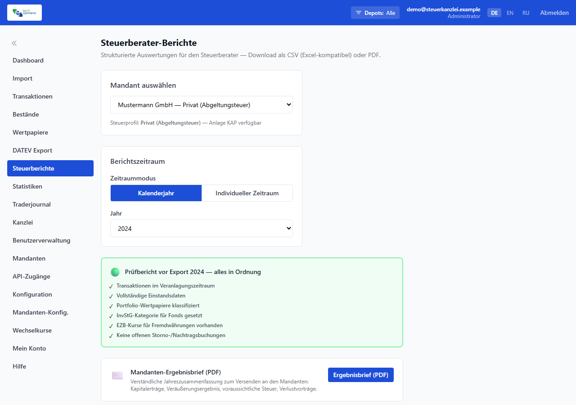Viewport: 576px width, 405px height.
Task: Go to Mein Konto
Action: 50,348
